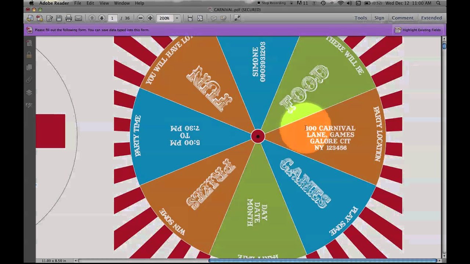This screenshot has width=470, height=264.
Task: Print the document via printer icon
Action: (x=69, y=18)
